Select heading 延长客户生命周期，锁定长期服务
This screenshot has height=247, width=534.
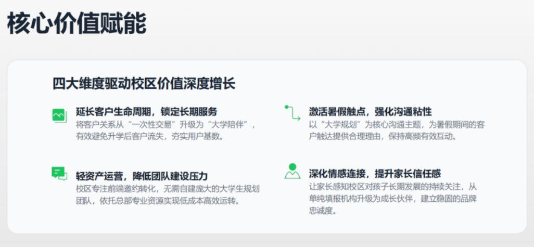coord(146,112)
